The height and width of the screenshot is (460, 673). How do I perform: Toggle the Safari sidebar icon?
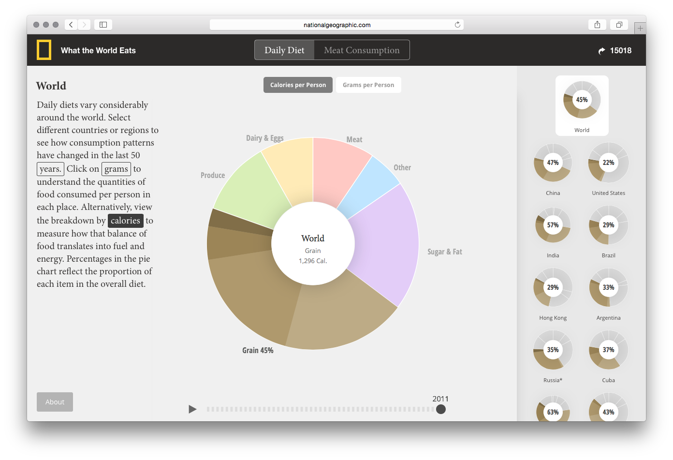tap(103, 25)
